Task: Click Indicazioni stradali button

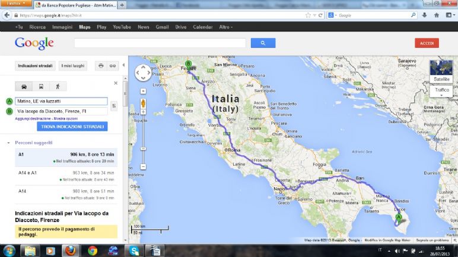Action: point(35,66)
